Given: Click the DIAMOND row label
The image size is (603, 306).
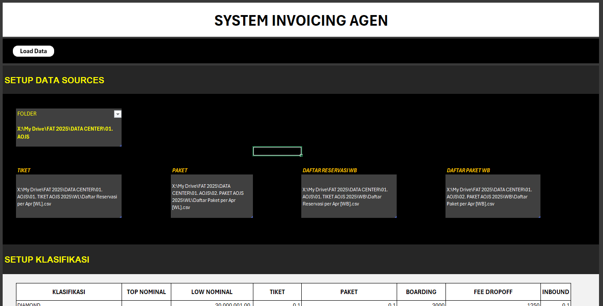Looking at the screenshot, I should (x=28, y=304).
